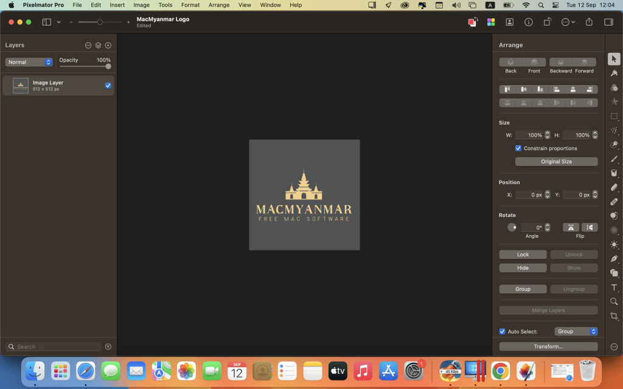This screenshot has width=623, height=389.
Task: Click the layer styles stack icon in Layers header
Action: 98,45
